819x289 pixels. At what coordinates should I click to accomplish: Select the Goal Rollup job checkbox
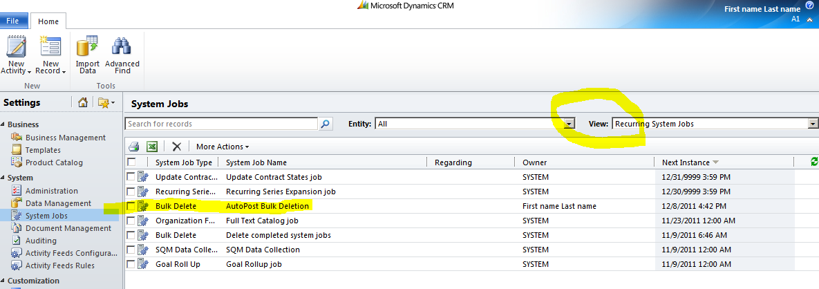(x=131, y=264)
